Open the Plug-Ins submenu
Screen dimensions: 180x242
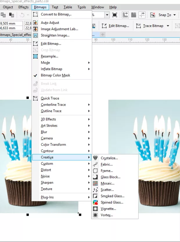(62, 197)
